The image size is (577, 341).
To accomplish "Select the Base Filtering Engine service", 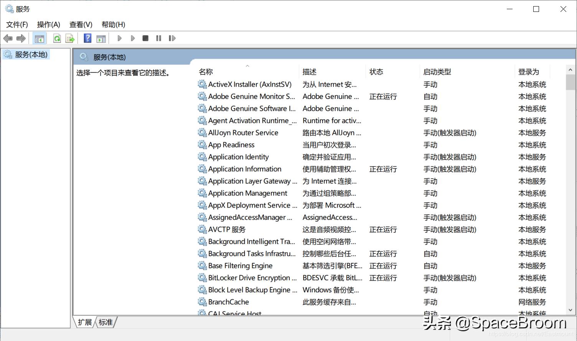I will (240, 265).
